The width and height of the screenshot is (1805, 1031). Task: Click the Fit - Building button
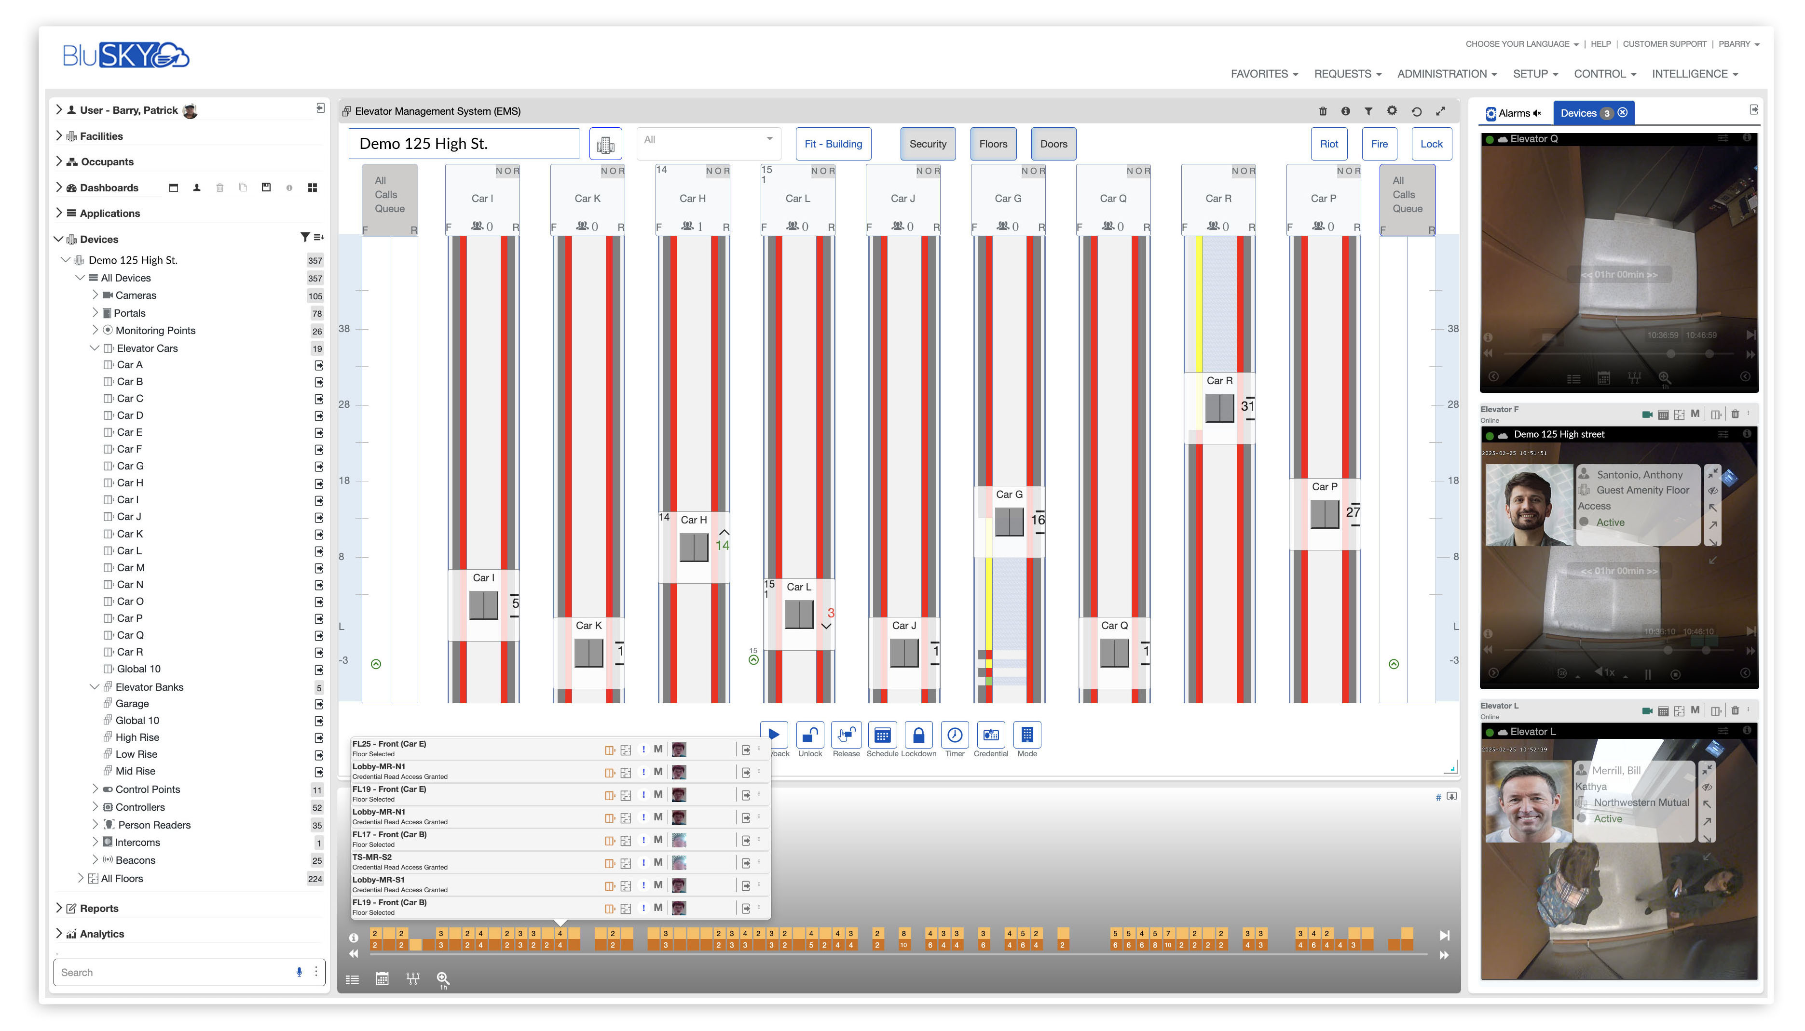pyautogui.click(x=833, y=144)
